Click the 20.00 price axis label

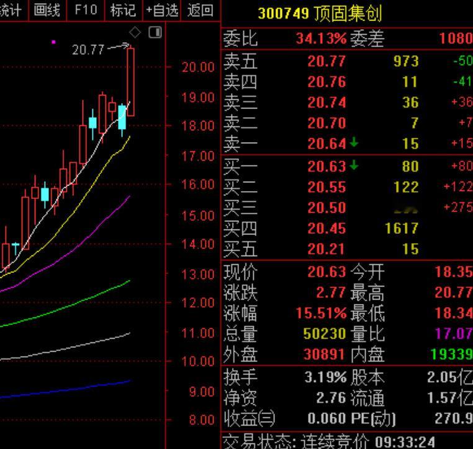[198, 67]
